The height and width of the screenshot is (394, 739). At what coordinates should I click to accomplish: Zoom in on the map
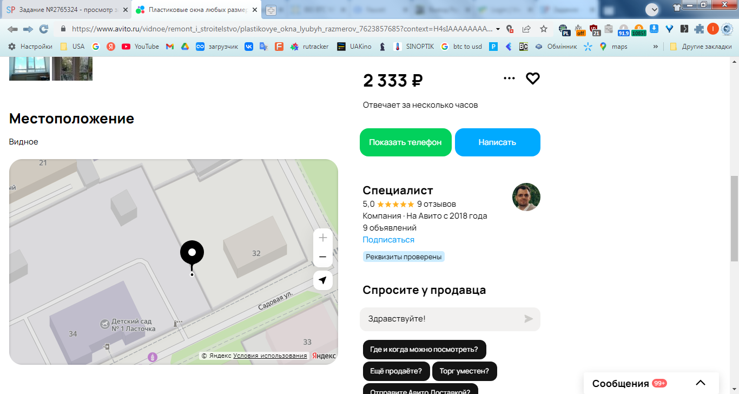[323, 238]
